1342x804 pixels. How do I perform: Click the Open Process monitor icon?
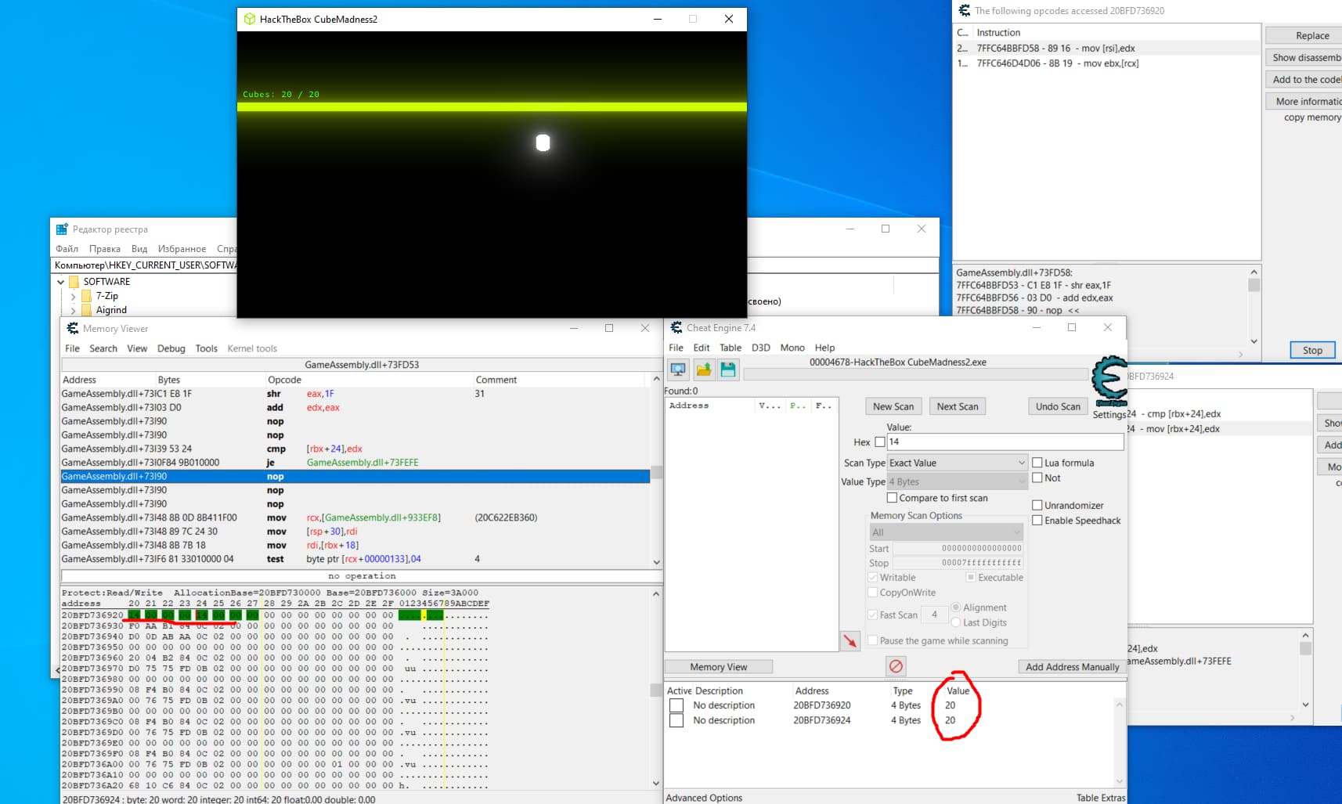tap(678, 370)
